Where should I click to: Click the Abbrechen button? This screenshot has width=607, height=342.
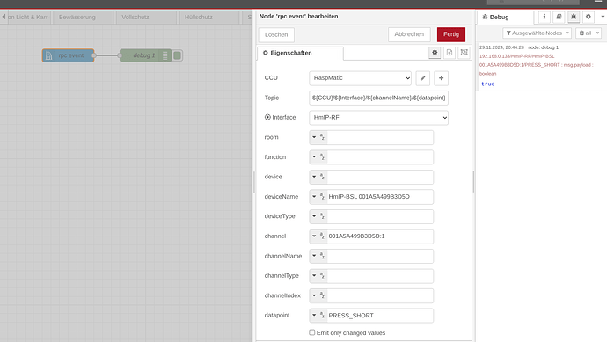[409, 34]
